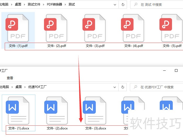This screenshot has width=183, height=137.
Task: Refresh the 测试 folder window
Action: point(123,5)
